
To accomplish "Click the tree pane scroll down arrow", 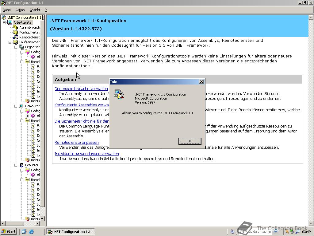I will (42, 219).
